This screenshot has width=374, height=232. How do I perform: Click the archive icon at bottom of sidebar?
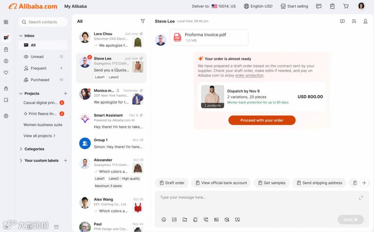pyautogui.click(x=56, y=227)
